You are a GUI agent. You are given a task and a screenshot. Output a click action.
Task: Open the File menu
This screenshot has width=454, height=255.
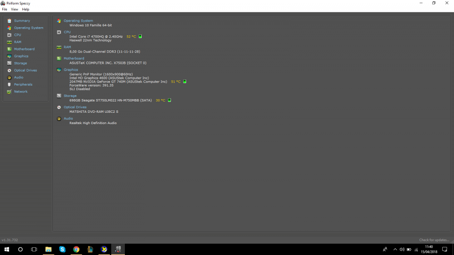(5, 9)
